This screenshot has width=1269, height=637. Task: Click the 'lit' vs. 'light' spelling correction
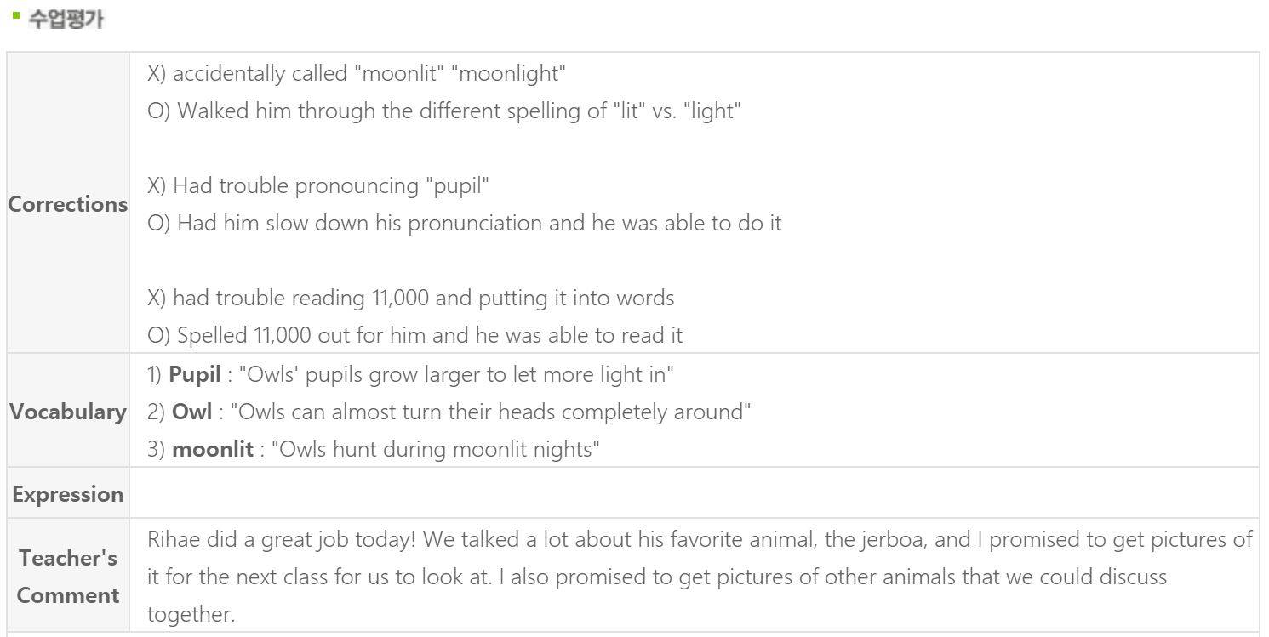point(445,111)
